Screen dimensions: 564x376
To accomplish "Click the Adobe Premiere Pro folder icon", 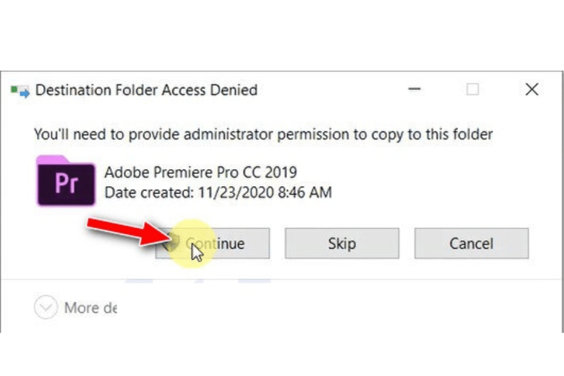I will (x=66, y=180).
